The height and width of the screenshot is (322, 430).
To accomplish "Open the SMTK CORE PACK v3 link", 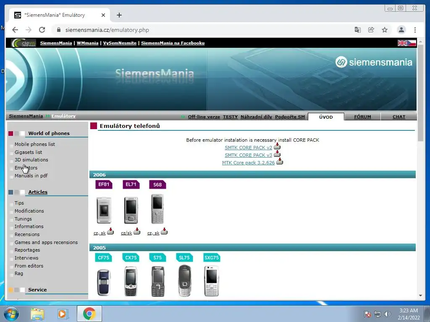I will (249, 155).
